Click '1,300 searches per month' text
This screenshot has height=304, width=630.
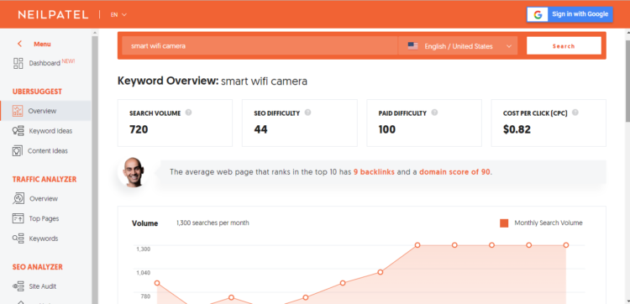click(213, 223)
